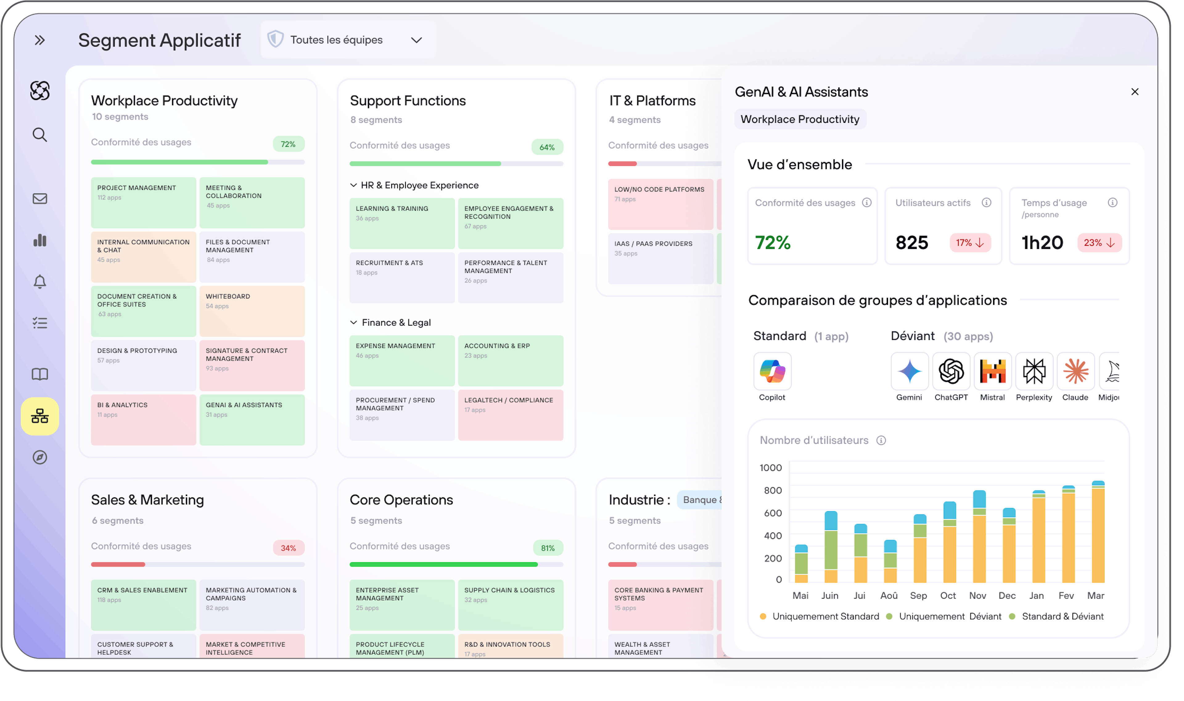Viewport: 1184px width, 701px height.
Task: Select the GenAI & AI Assistants segment tile
Action: pos(252,419)
